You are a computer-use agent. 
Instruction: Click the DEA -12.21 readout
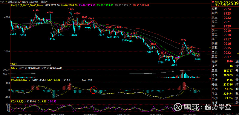54,80
